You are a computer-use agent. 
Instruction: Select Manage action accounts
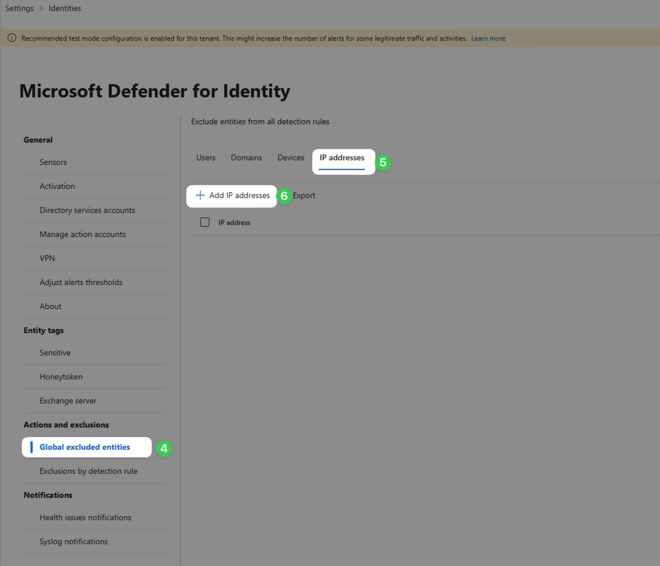pyautogui.click(x=82, y=234)
